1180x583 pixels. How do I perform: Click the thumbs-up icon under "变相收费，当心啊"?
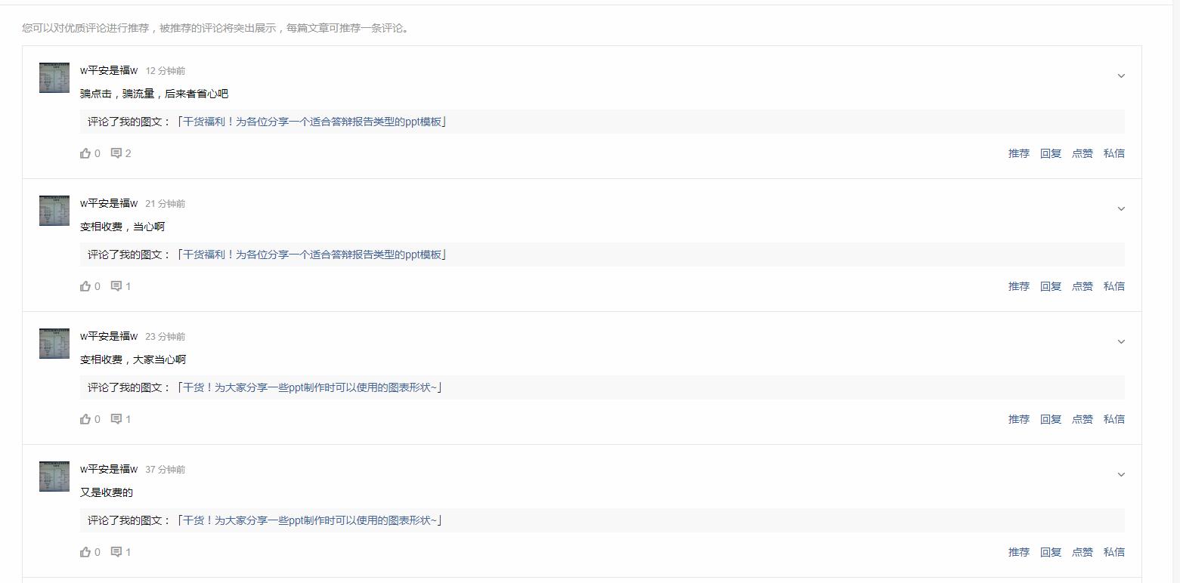85,285
